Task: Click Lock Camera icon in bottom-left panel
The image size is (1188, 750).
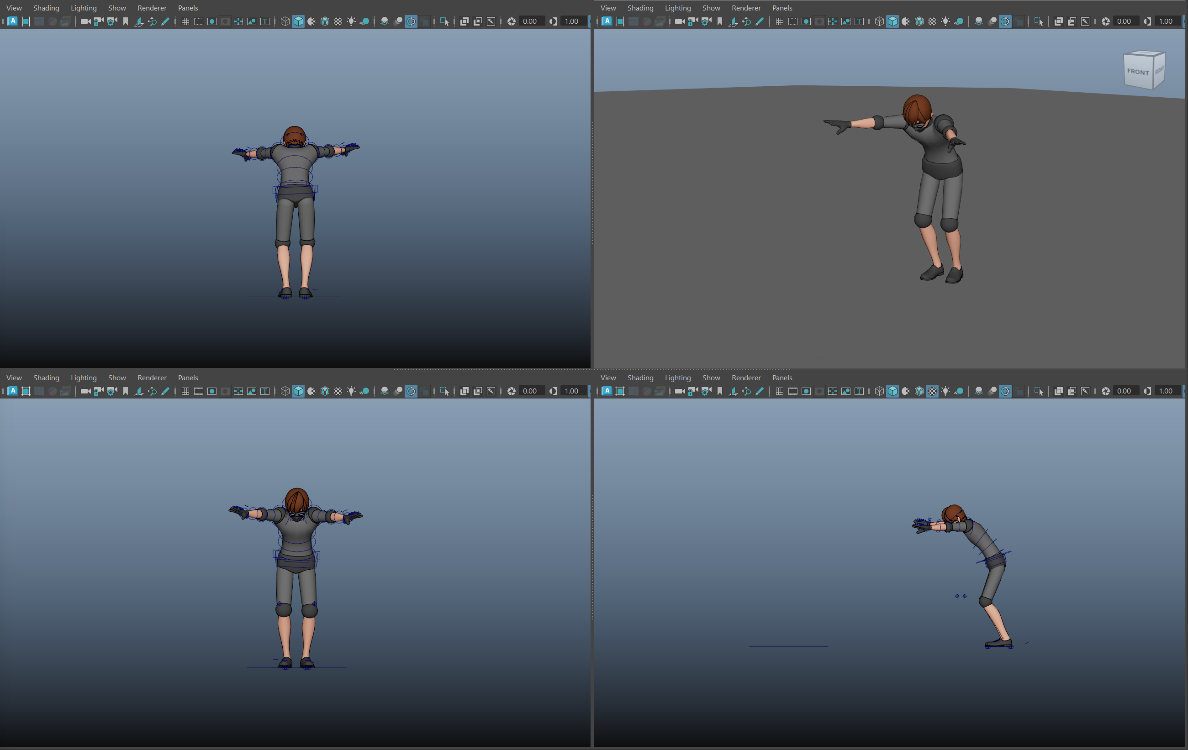Action: pyautogui.click(x=99, y=391)
